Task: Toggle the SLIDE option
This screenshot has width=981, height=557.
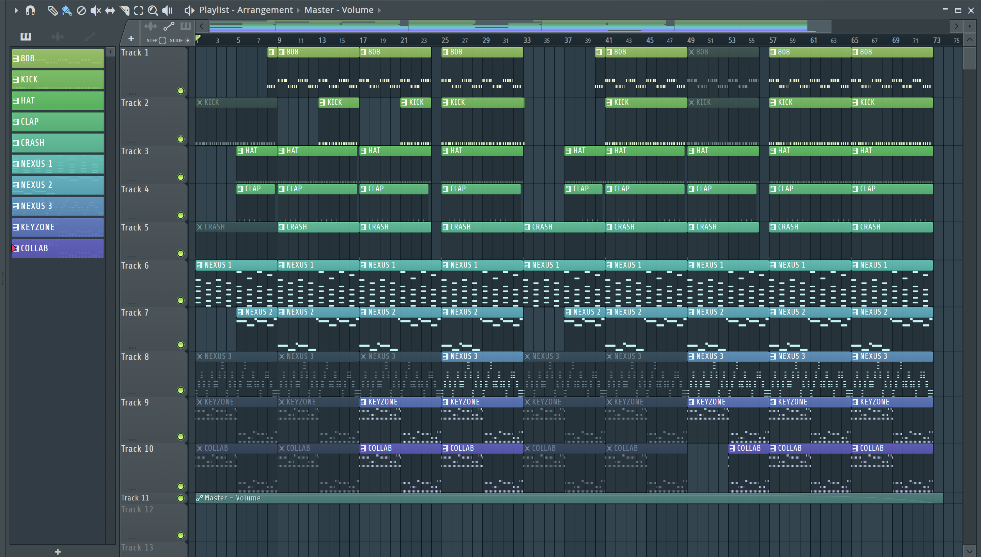Action: pos(187,41)
